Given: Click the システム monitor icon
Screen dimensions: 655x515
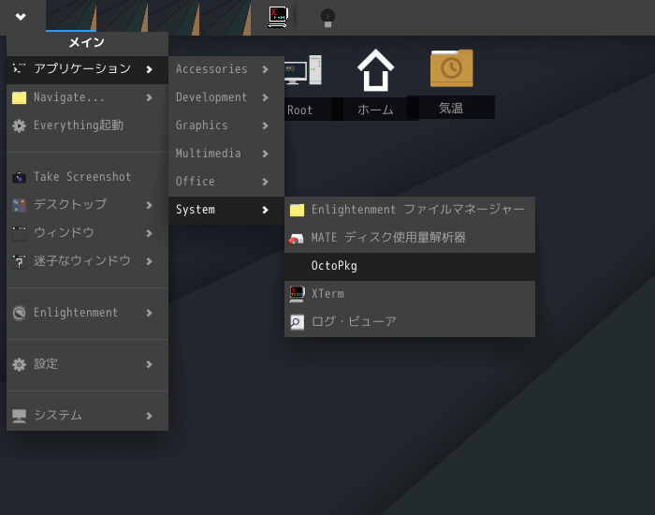Looking at the screenshot, I should (19, 416).
